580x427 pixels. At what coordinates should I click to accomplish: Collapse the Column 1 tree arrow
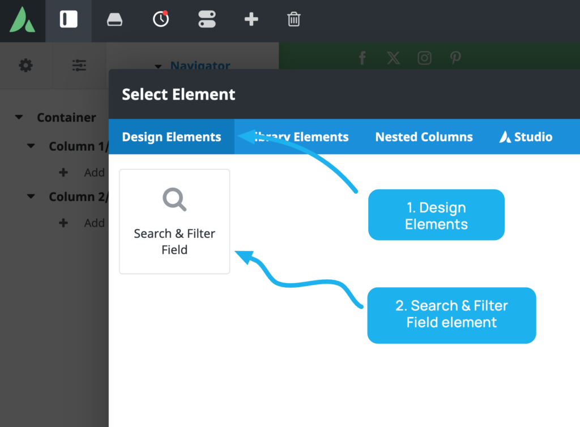pyautogui.click(x=31, y=146)
